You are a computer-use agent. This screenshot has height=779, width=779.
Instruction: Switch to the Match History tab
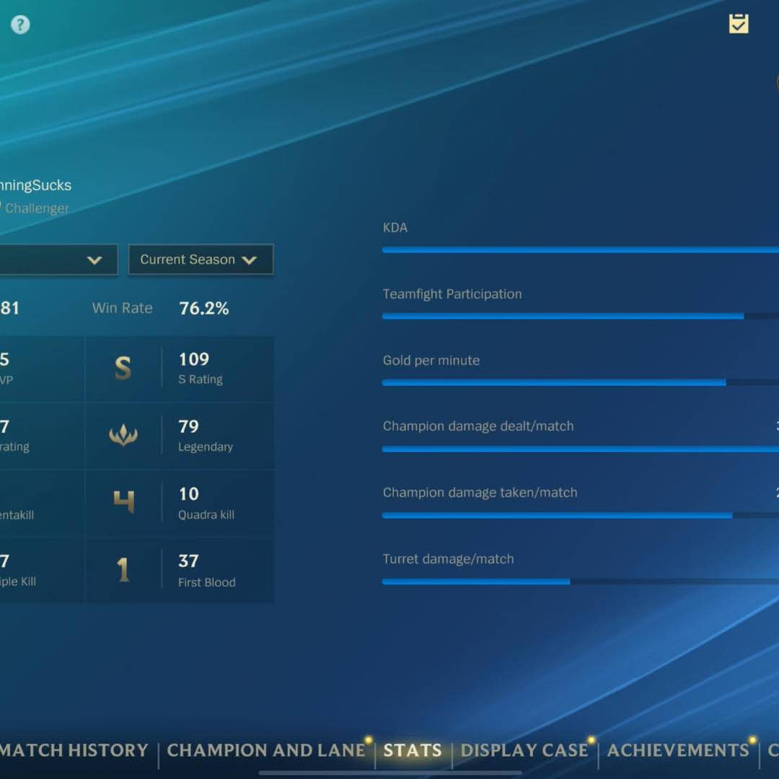(74, 750)
